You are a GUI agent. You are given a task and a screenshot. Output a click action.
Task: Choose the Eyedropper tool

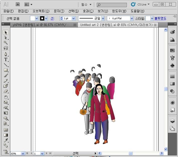6,140
